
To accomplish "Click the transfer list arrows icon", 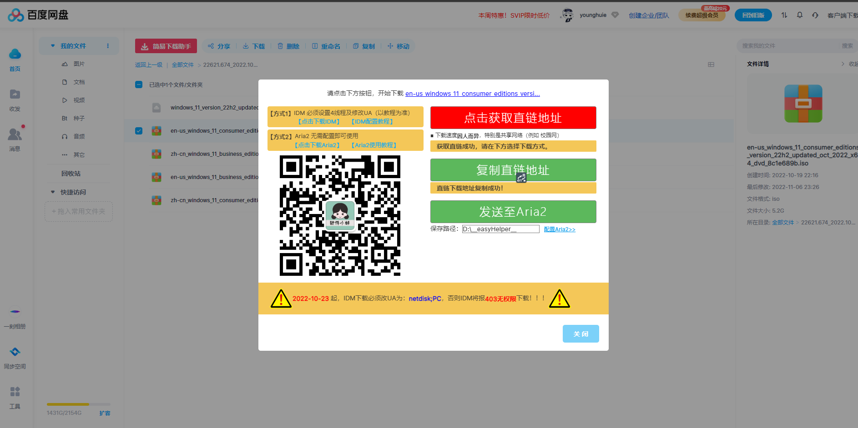I will [x=784, y=15].
